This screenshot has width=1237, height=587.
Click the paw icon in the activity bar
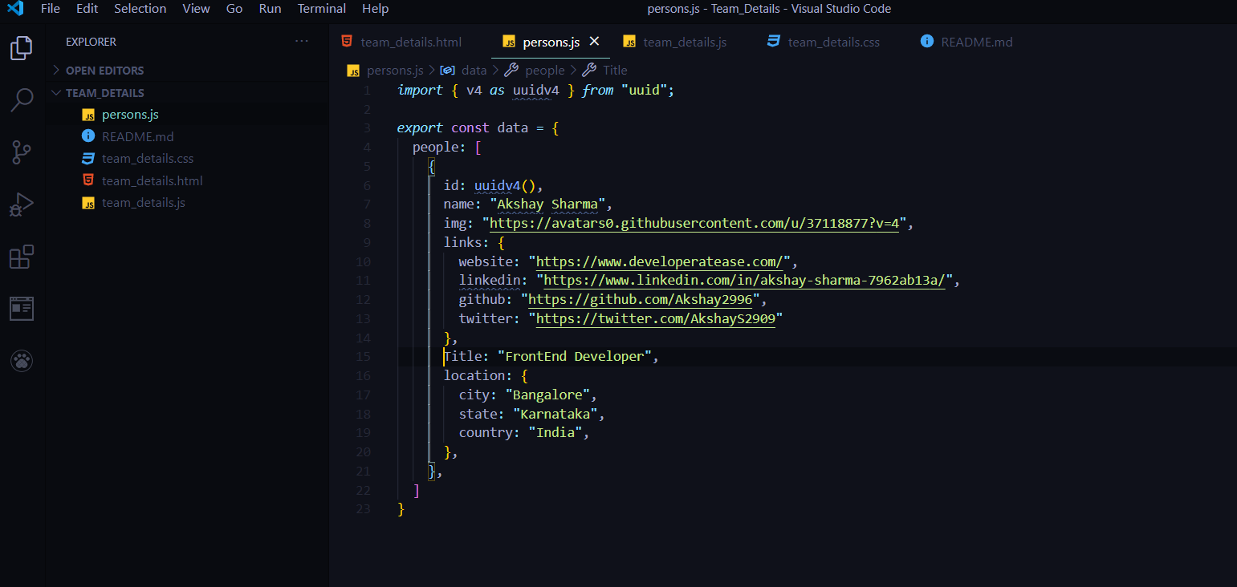click(x=22, y=362)
